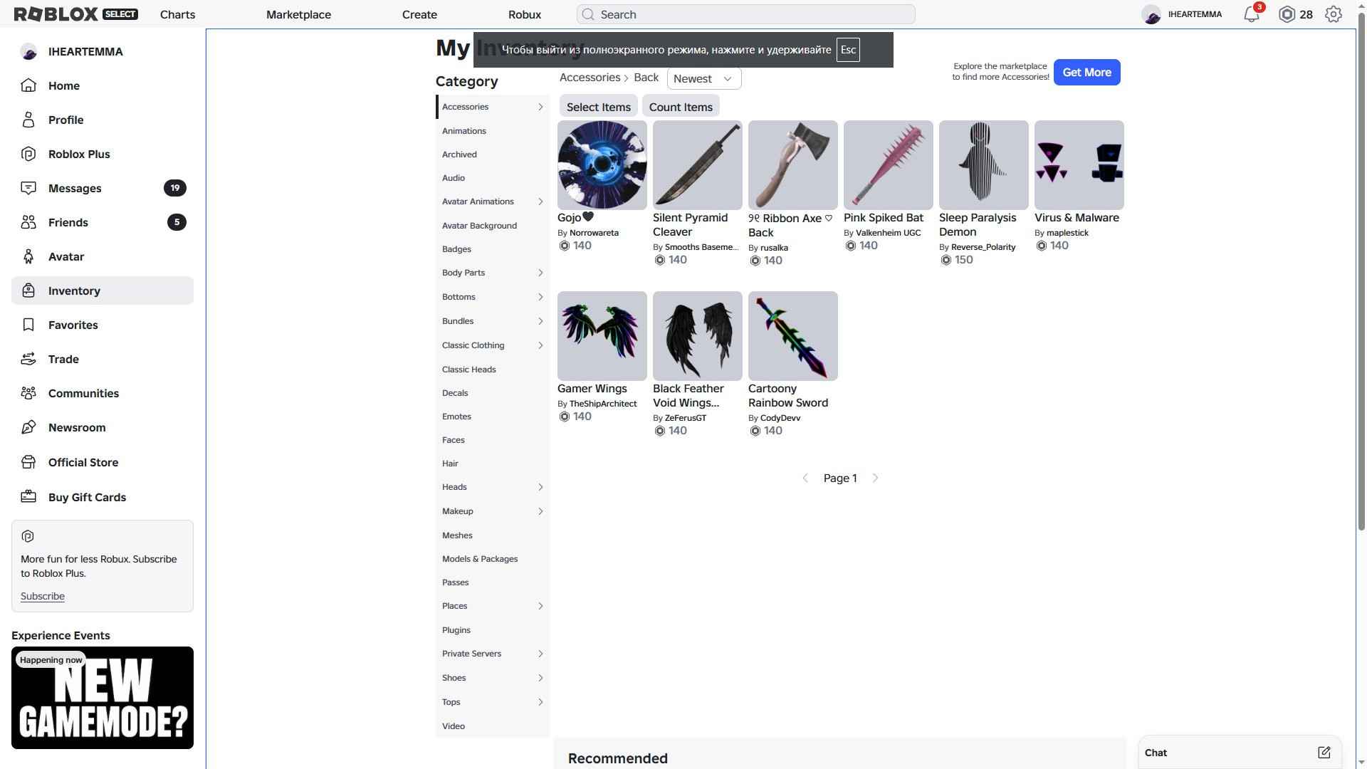This screenshot has width=1367, height=769.
Task: Click the Inventory sidebar icon
Action: (28, 291)
